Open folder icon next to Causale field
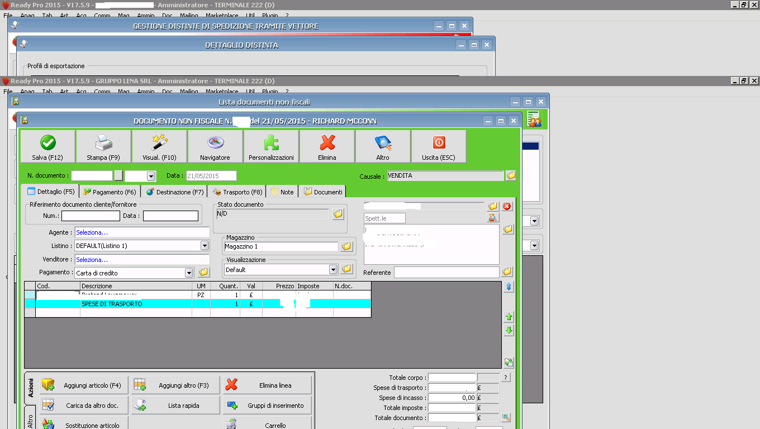The image size is (760, 429). tap(511, 175)
